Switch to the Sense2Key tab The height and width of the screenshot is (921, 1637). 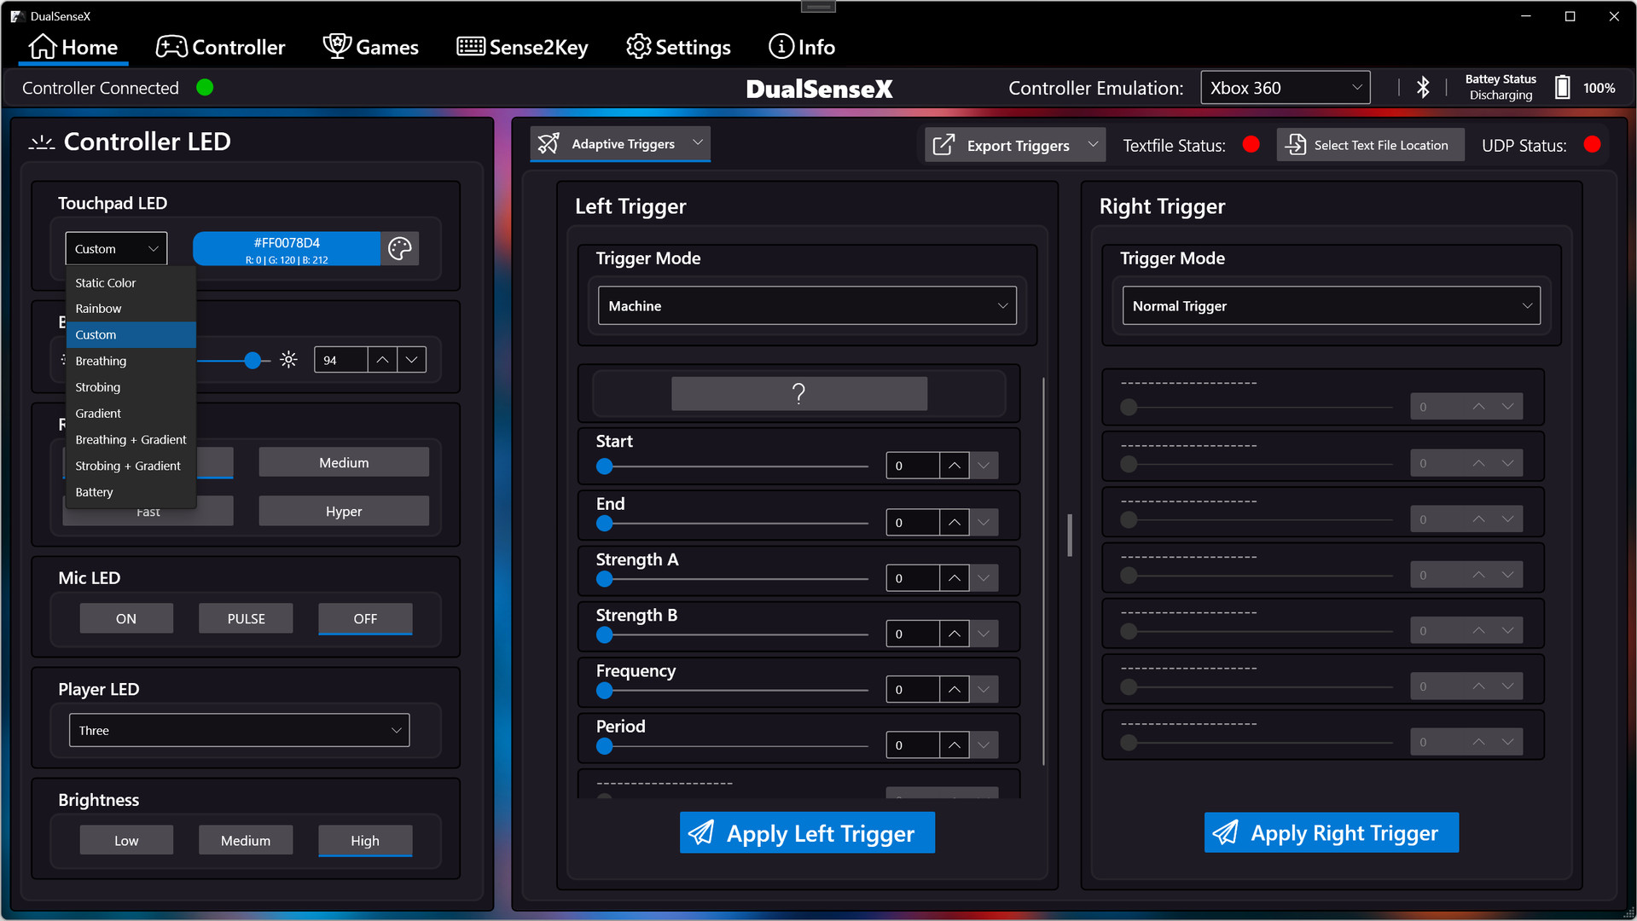[x=522, y=47]
